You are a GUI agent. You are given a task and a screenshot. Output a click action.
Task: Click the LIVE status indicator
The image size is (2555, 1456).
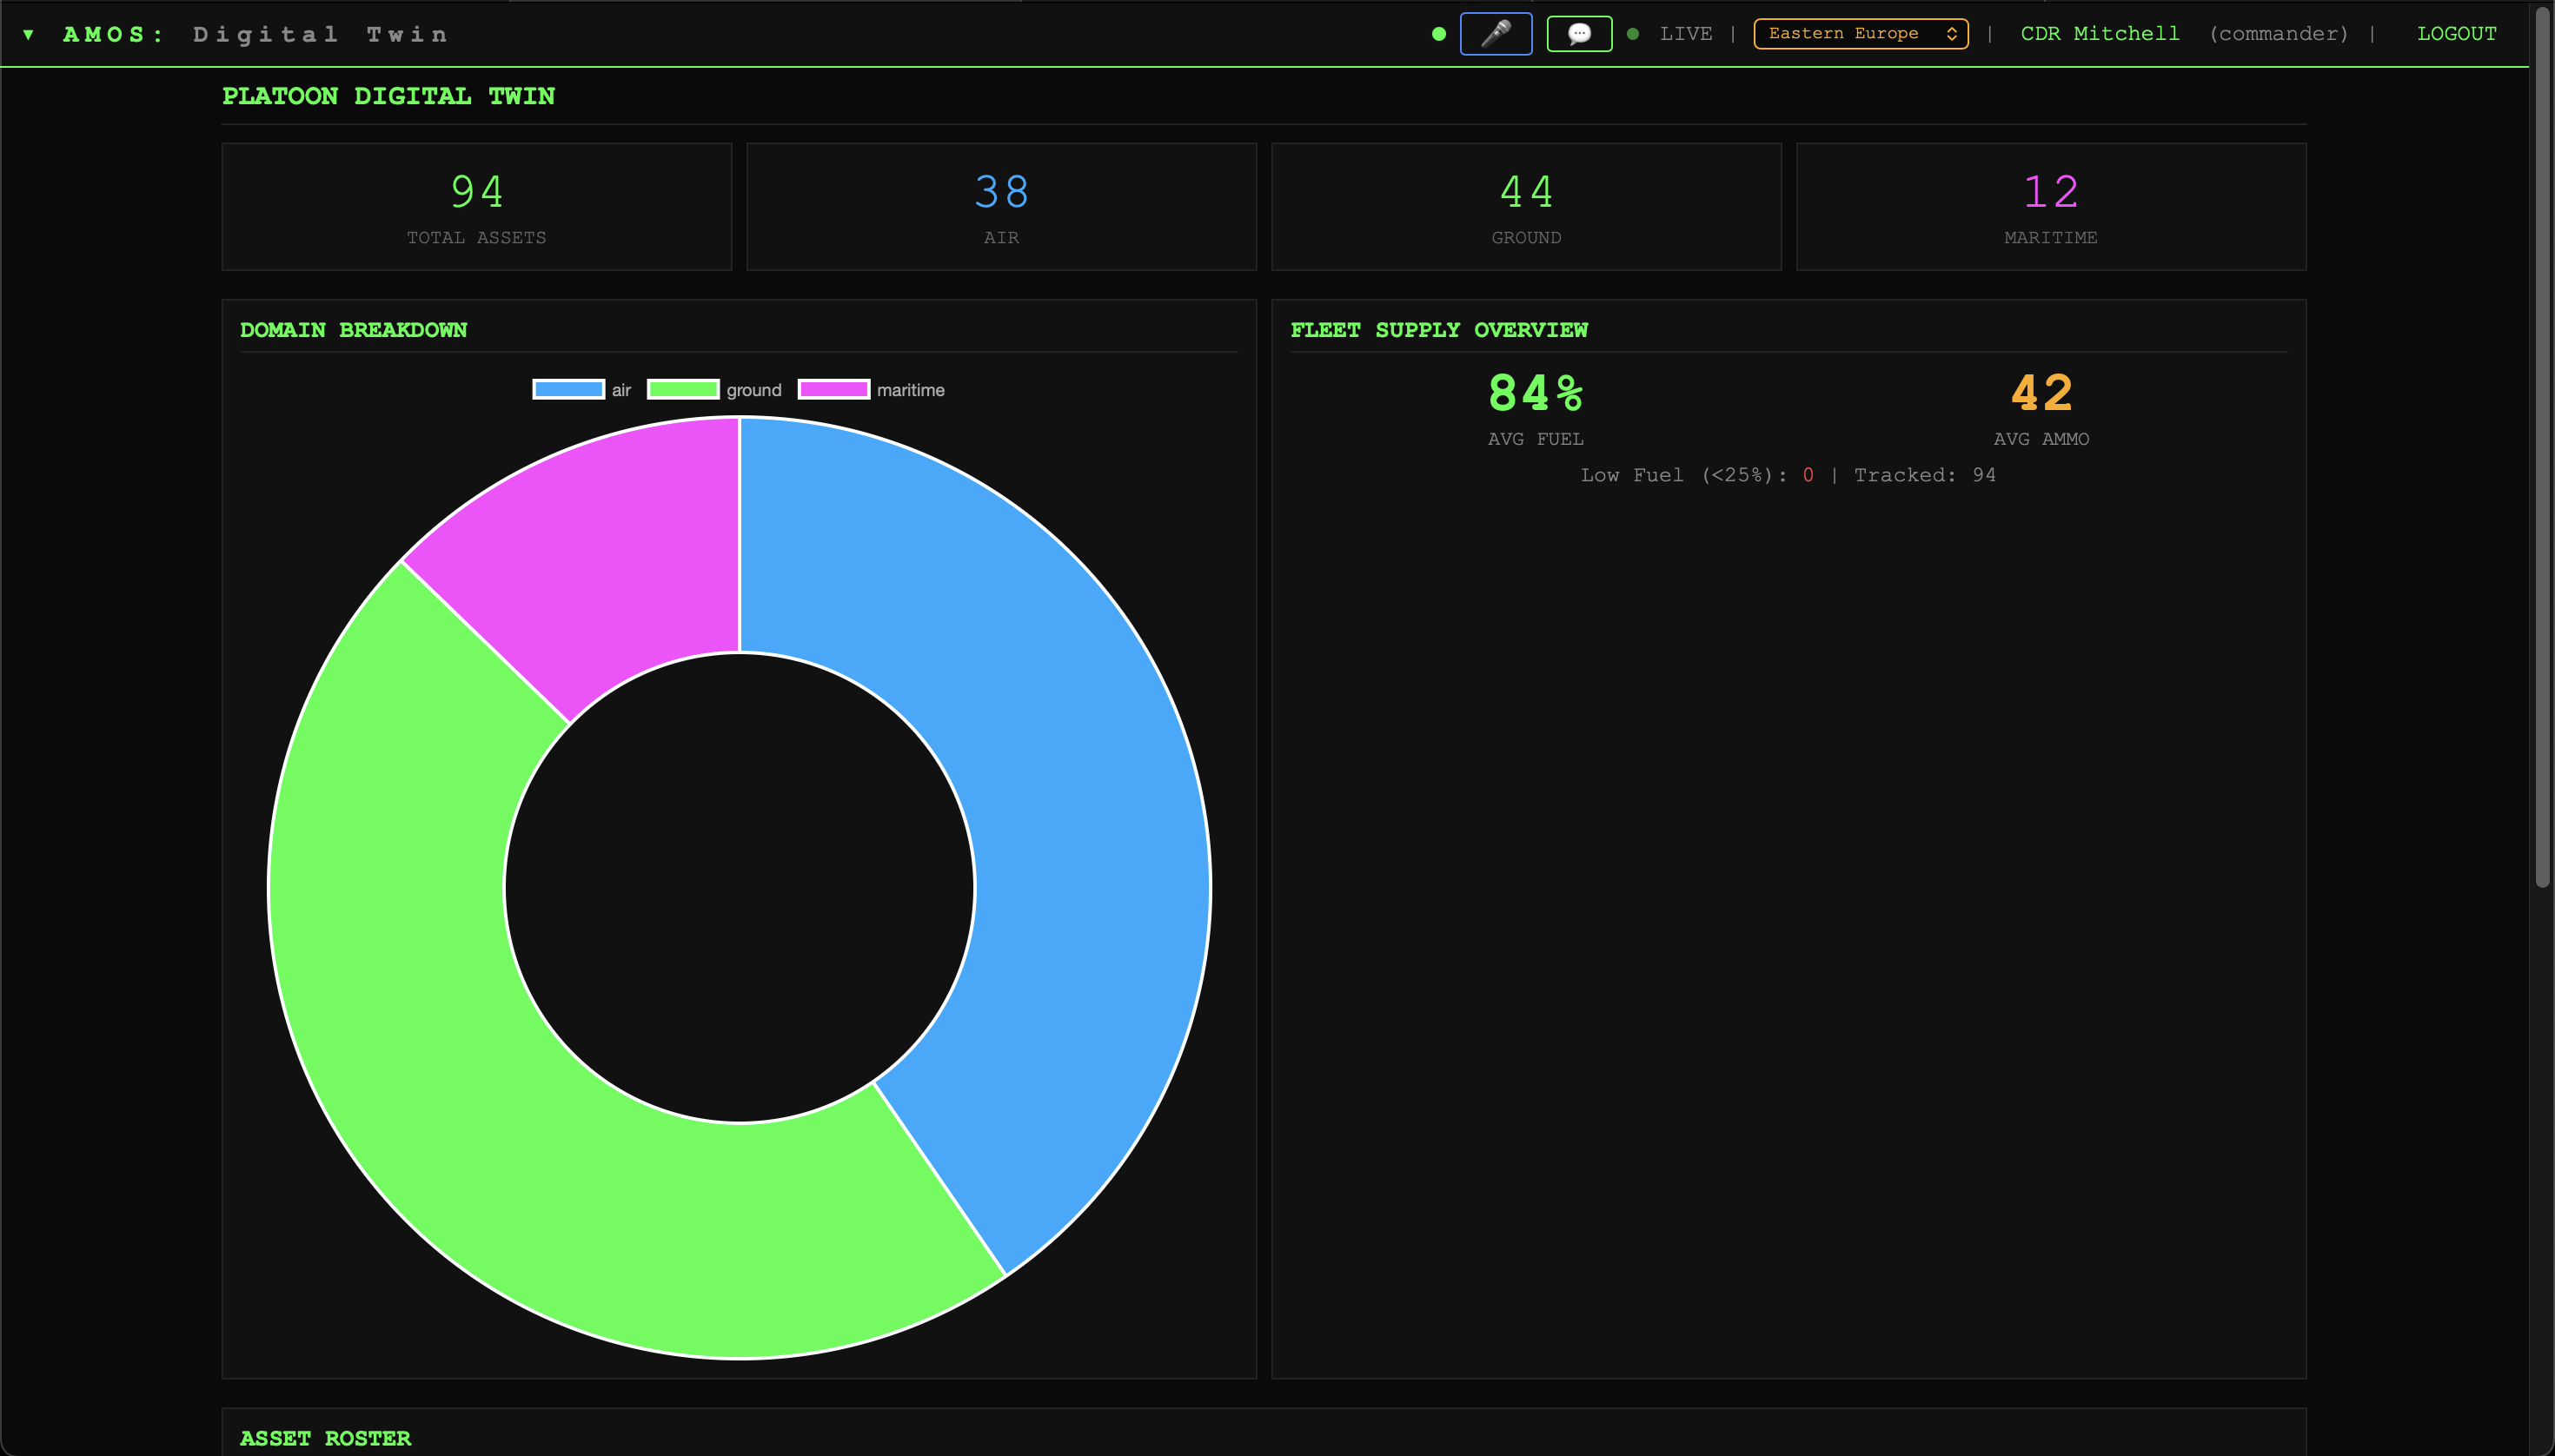pos(1686,34)
